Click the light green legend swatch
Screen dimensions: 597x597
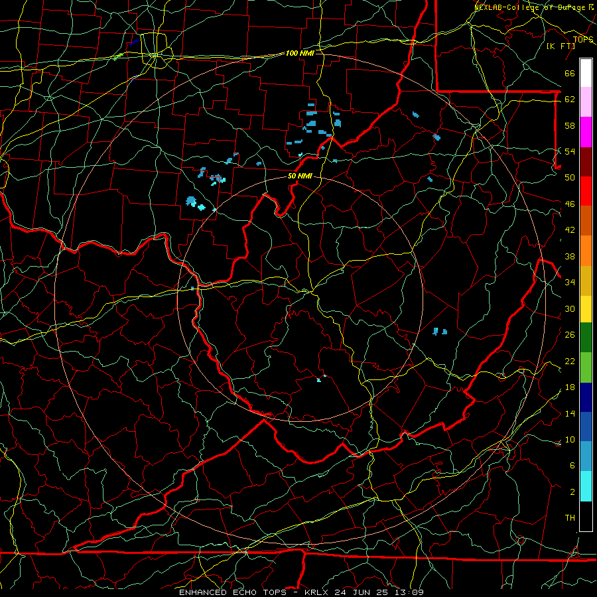(586, 367)
